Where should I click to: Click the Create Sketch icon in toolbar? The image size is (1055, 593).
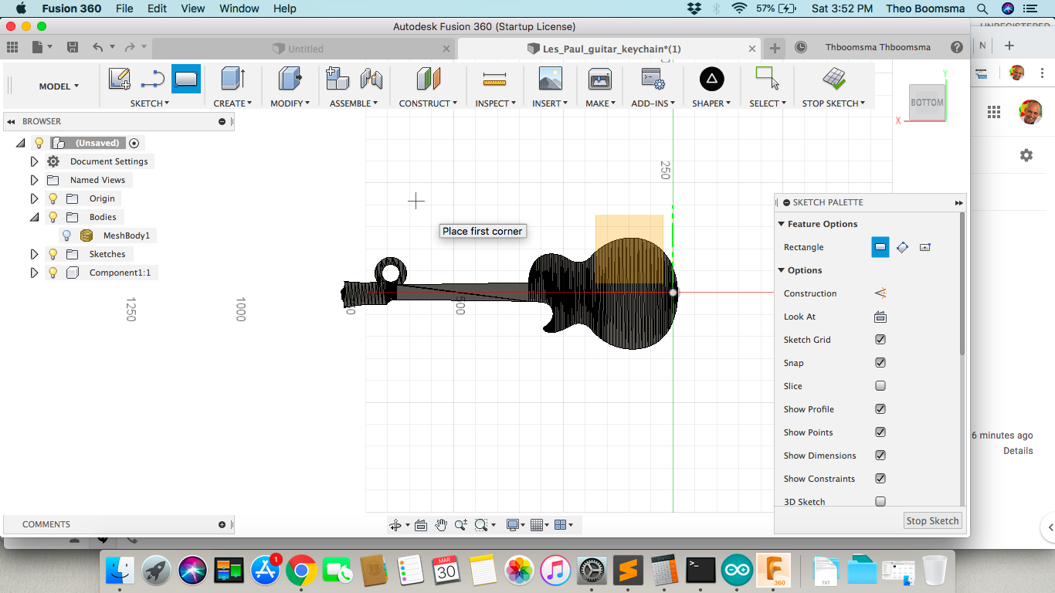(119, 79)
